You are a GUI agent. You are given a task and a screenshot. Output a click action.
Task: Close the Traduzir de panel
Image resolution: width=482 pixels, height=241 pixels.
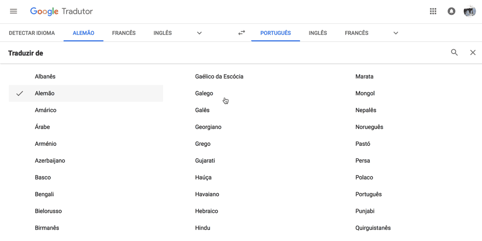click(x=473, y=53)
